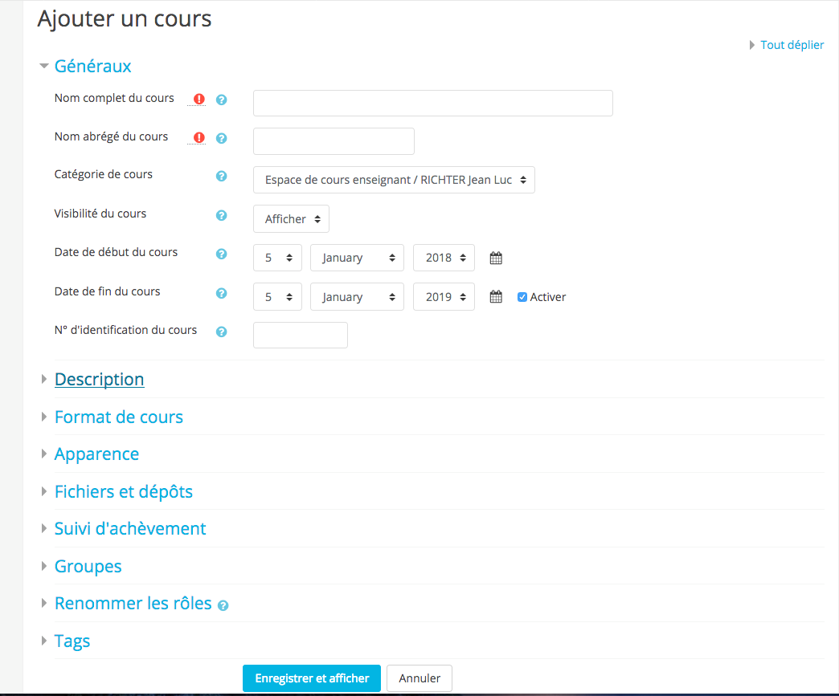Screen dimensions: 839x696
Task: Click required-field icon beside Nom abrégé du cours
Action: pyautogui.click(x=199, y=138)
